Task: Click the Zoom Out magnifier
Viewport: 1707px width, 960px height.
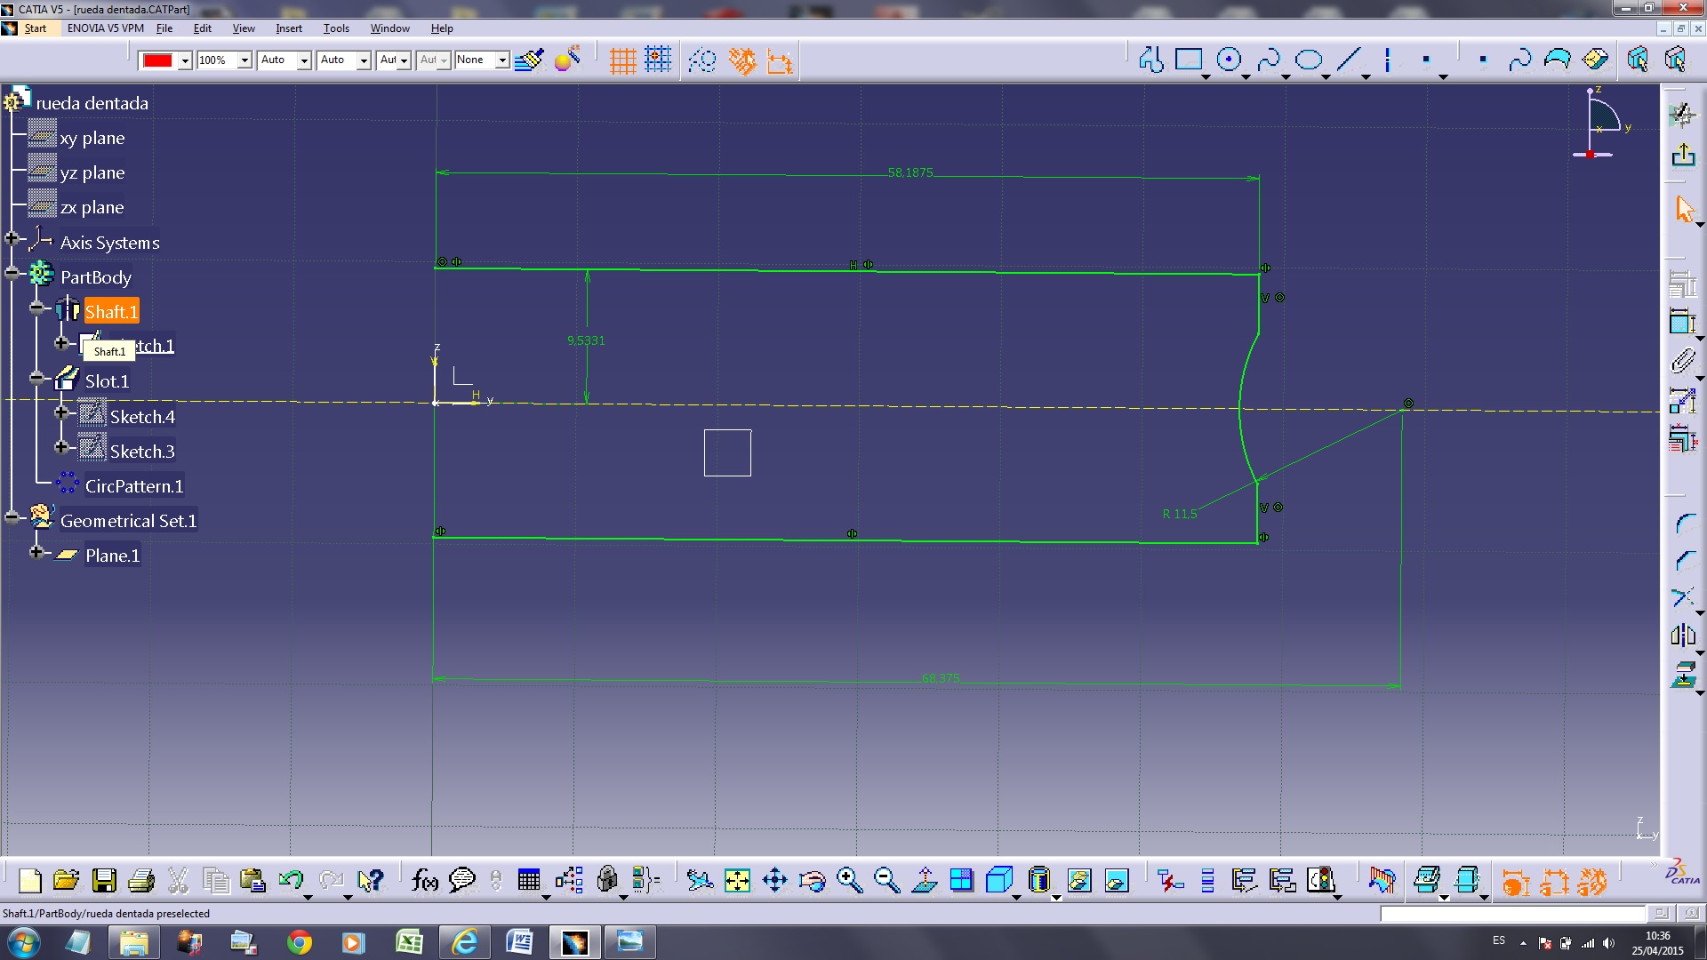Action: (886, 880)
